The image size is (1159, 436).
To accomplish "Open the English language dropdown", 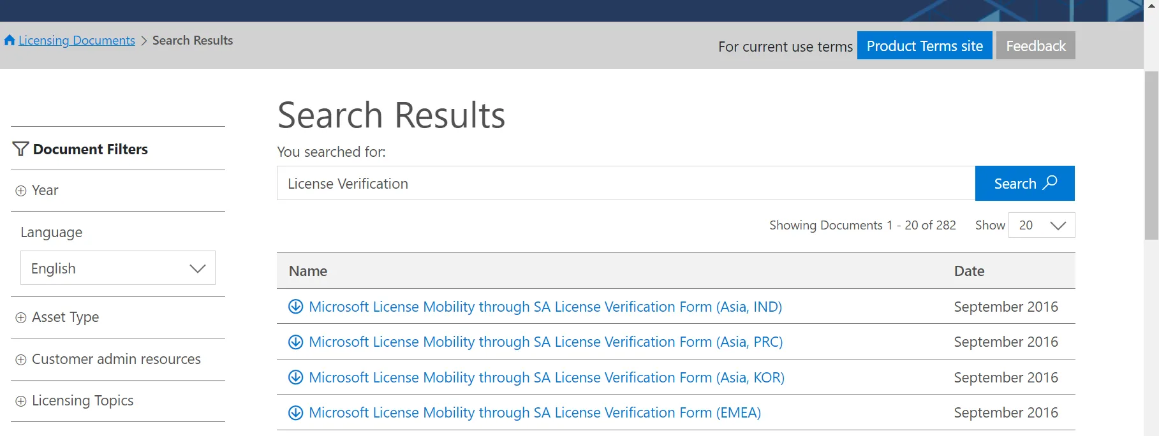I will point(118,268).
